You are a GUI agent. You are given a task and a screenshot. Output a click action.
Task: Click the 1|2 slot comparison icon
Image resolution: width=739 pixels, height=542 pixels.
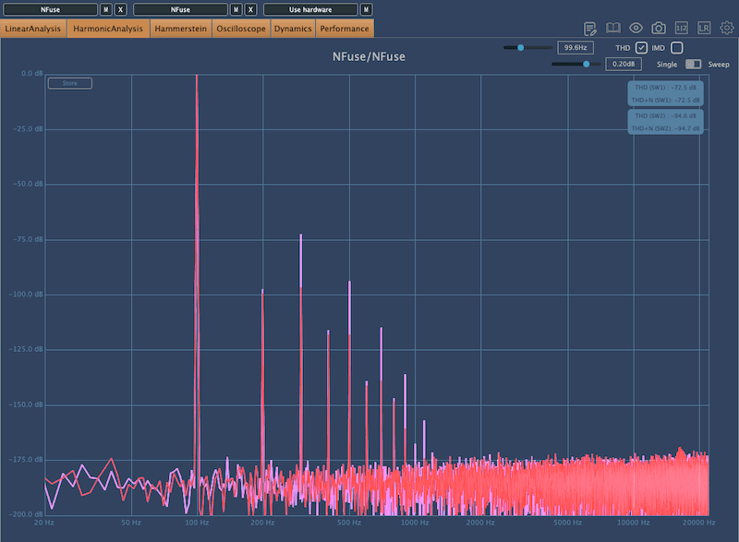click(x=681, y=29)
